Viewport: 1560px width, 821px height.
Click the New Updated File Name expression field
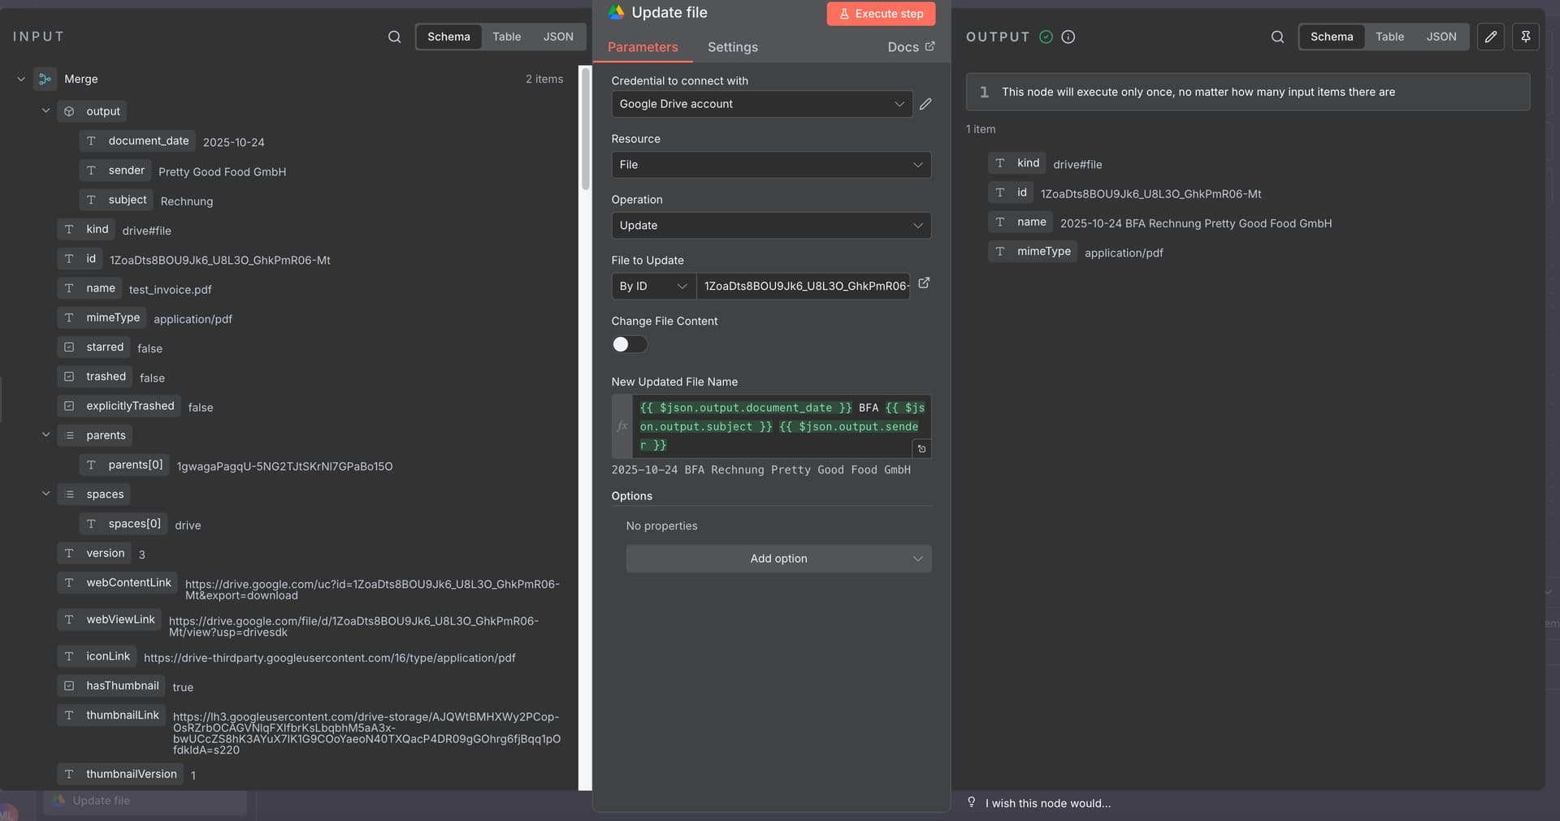click(780, 426)
